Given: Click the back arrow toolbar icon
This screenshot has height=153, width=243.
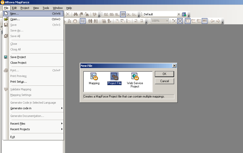Looking at the screenshot, I should pos(212,21).
